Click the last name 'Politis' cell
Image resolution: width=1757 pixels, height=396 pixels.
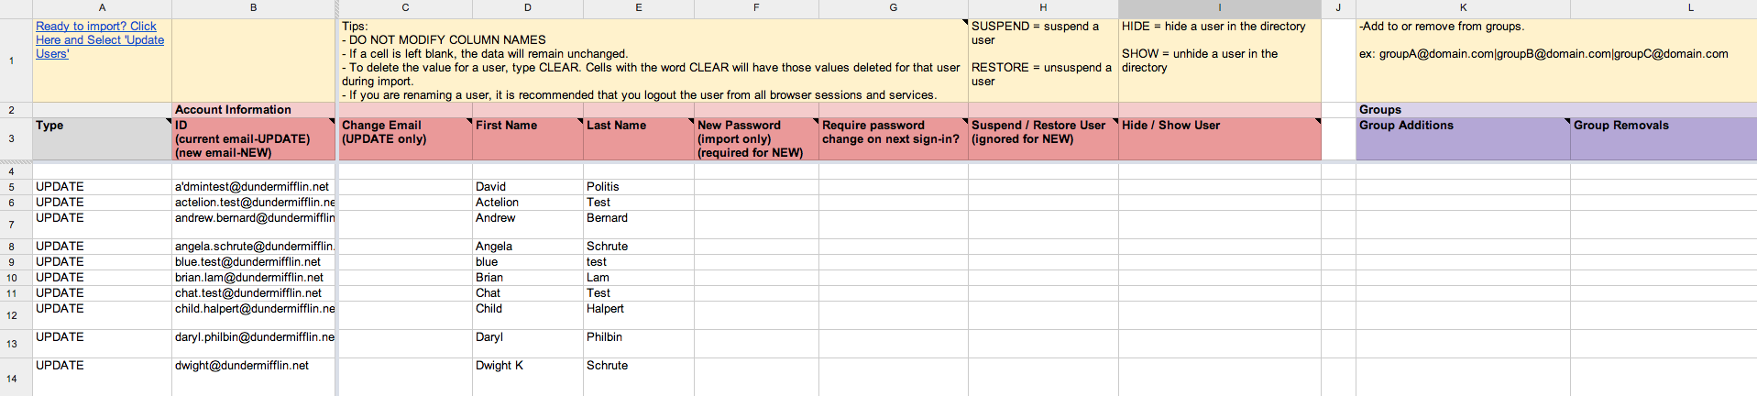point(639,187)
